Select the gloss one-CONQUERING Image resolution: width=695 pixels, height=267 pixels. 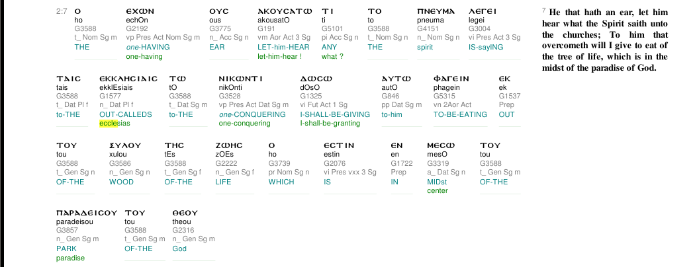tap(252, 114)
